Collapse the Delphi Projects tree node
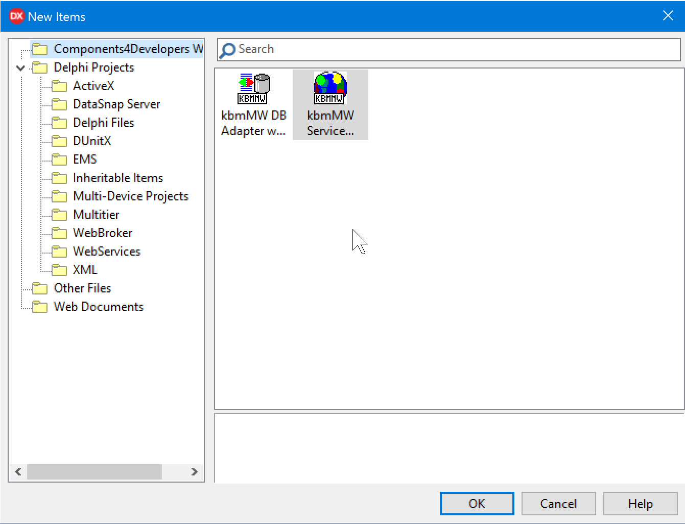Screen dimensions: 685x524 coord(20,67)
